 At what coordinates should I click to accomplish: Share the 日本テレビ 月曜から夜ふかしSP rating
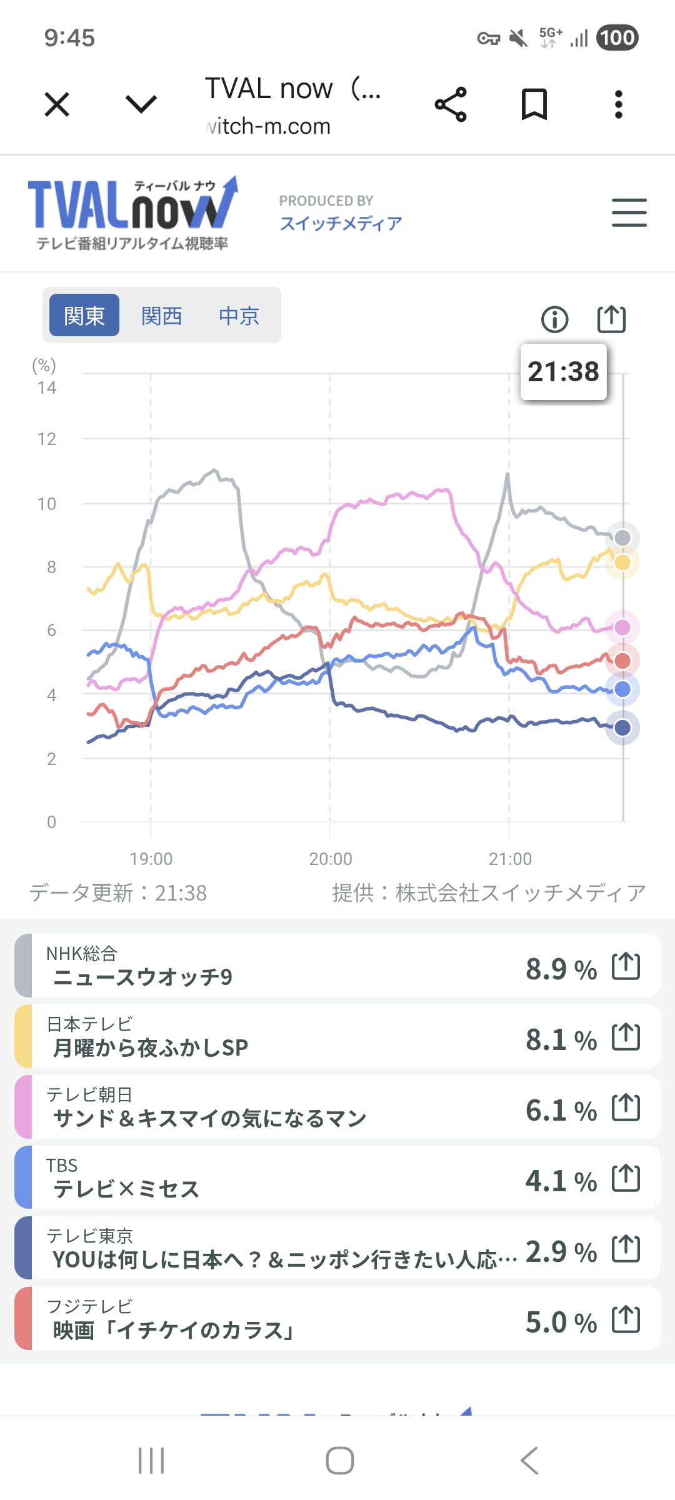coord(626,1037)
